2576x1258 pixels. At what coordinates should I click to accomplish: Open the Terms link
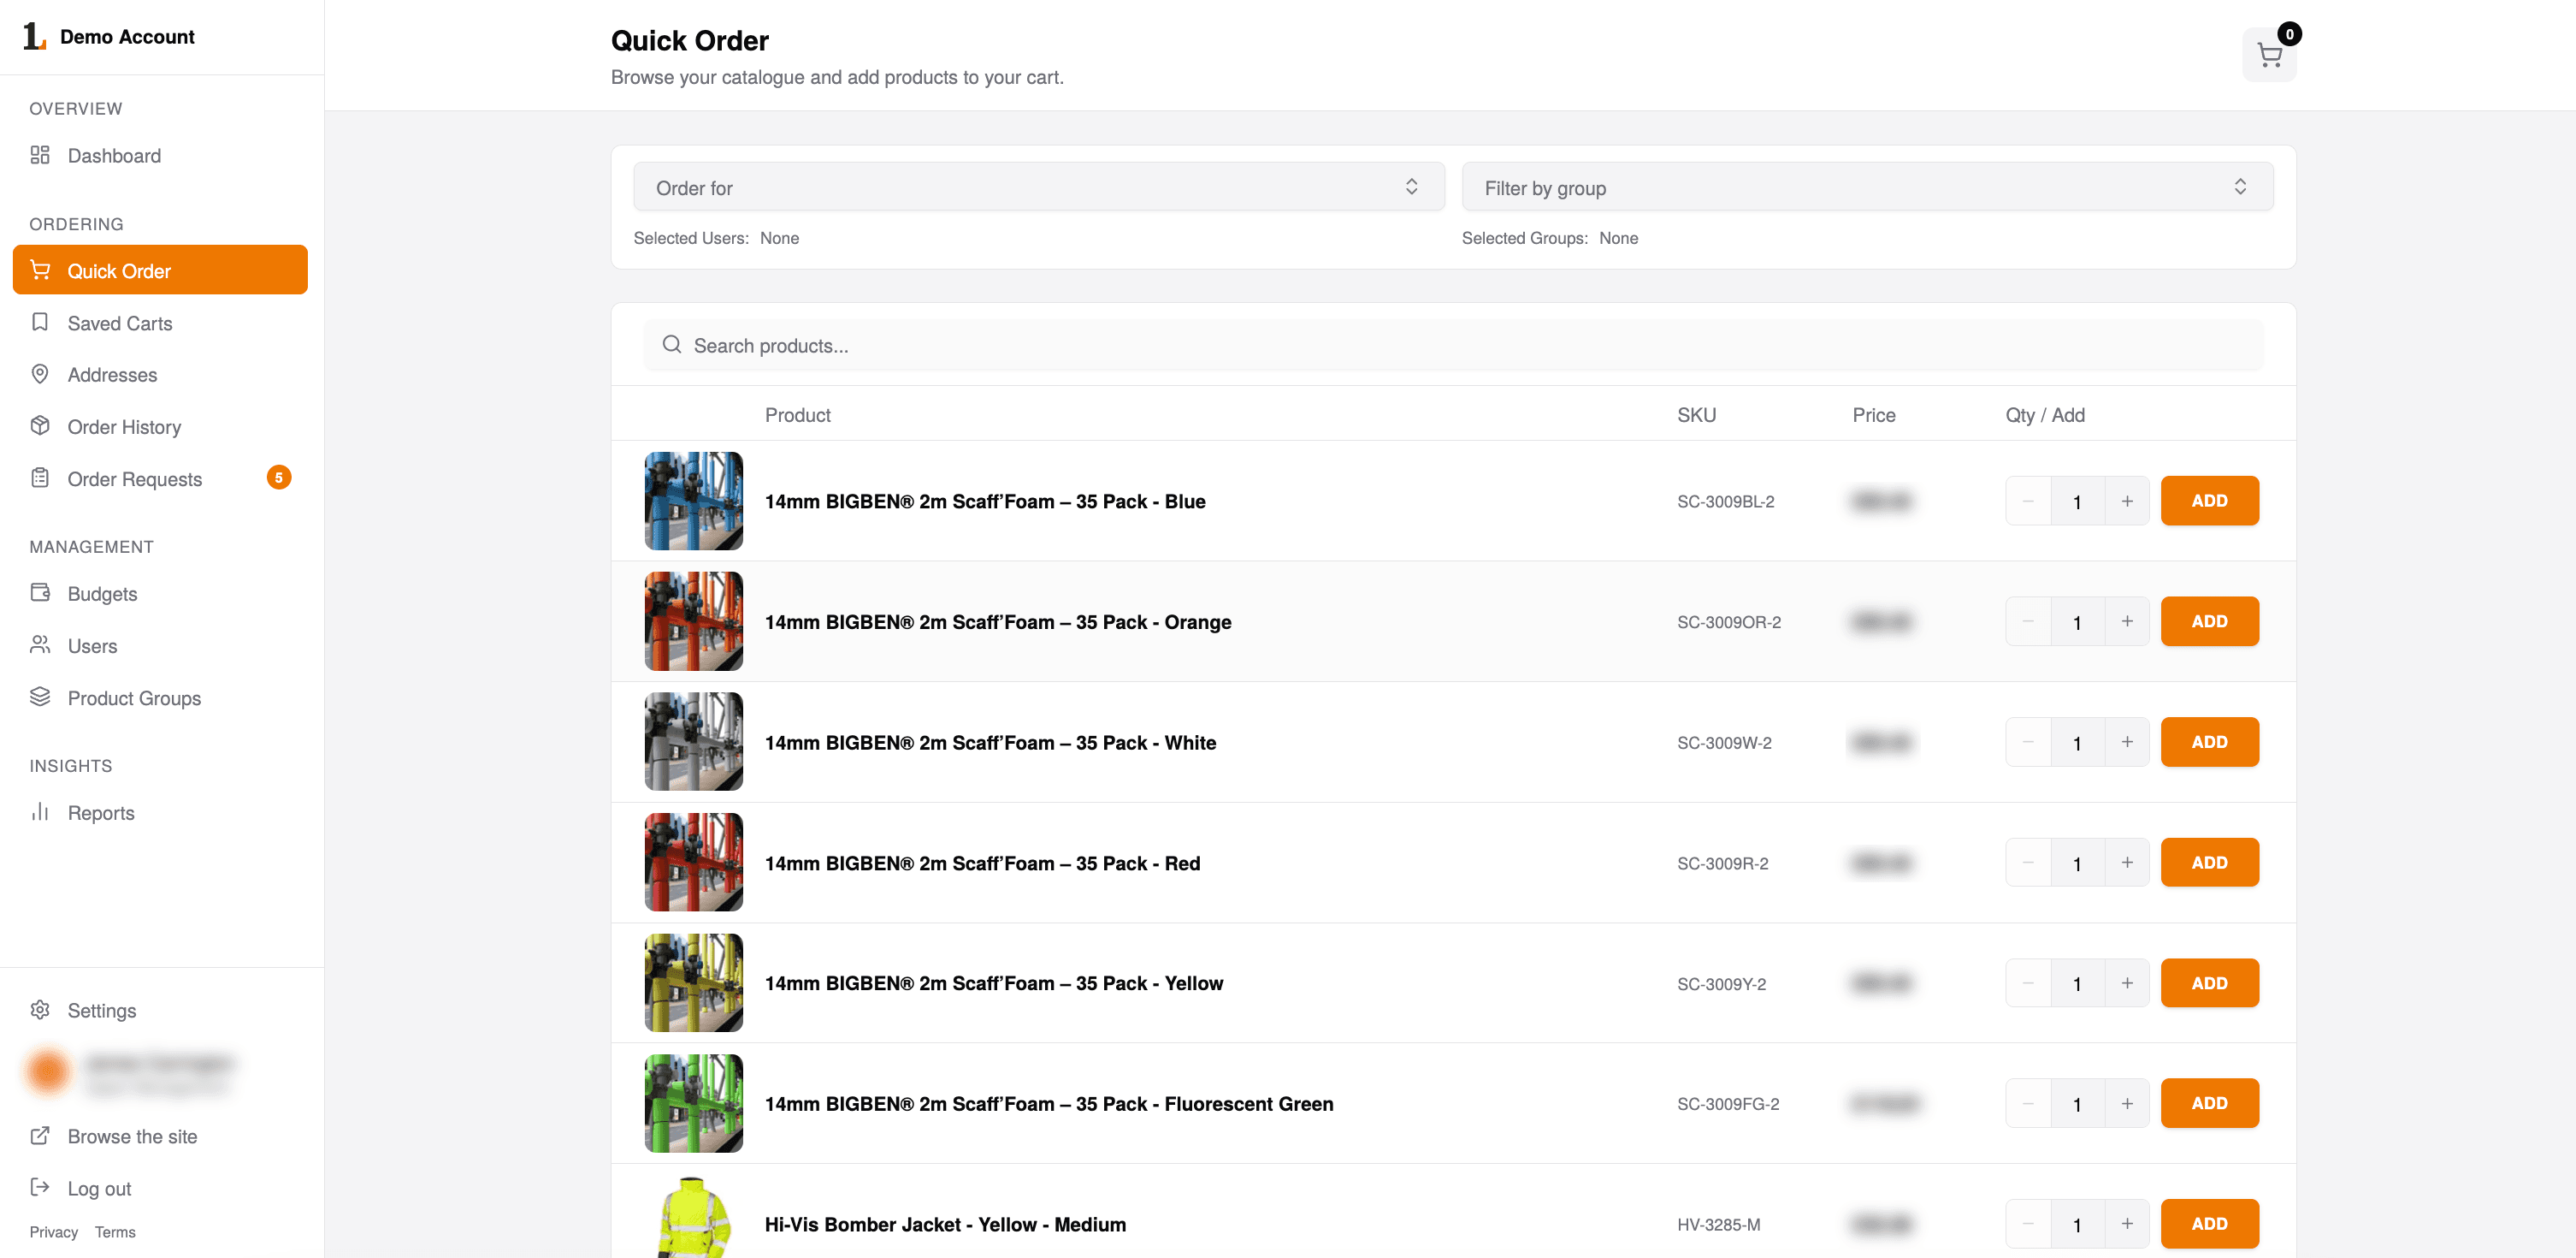click(x=115, y=1232)
